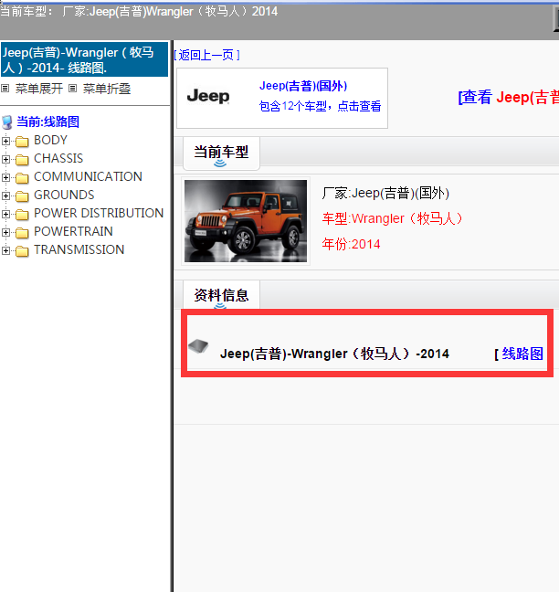Select the BODY tree label
Viewport: 559px width, 592px height.
coord(50,140)
